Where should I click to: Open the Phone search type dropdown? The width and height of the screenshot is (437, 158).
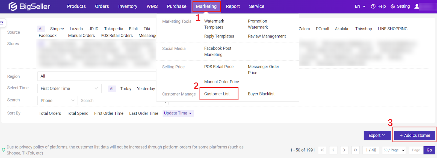pos(57,101)
